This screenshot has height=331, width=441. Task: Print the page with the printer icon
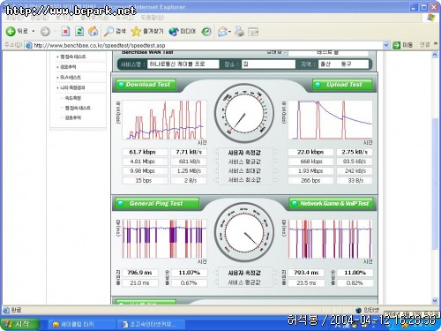(239, 32)
